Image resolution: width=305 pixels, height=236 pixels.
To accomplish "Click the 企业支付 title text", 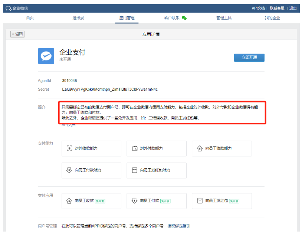I will (72, 52).
